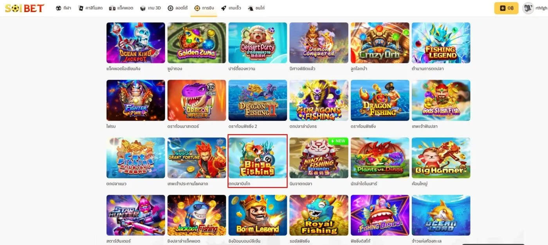
Task: Open the Fishing Legend game tile
Action: click(x=441, y=43)
